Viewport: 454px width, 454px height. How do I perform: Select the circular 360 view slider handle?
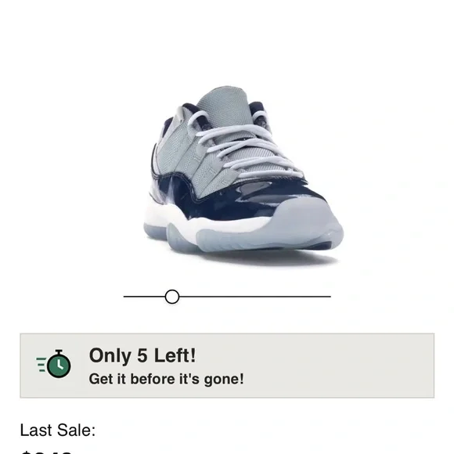tap(172, 297)
